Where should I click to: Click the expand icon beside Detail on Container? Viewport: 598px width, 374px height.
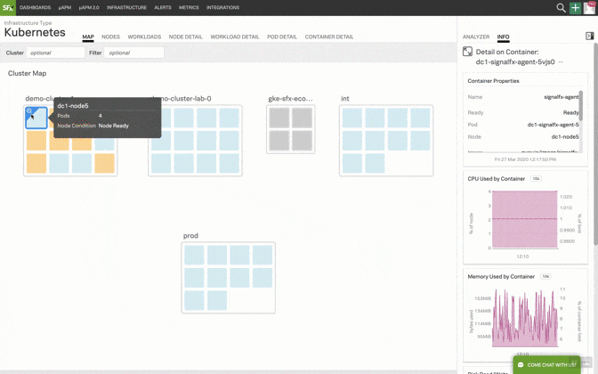(x=467, y=53)
